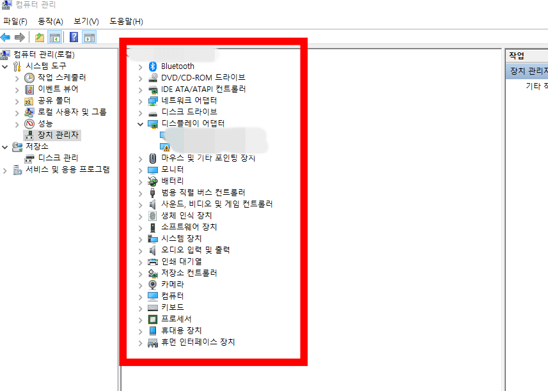Select 공유 폴더 in the tree
The image size is (548, 391).
54,100
